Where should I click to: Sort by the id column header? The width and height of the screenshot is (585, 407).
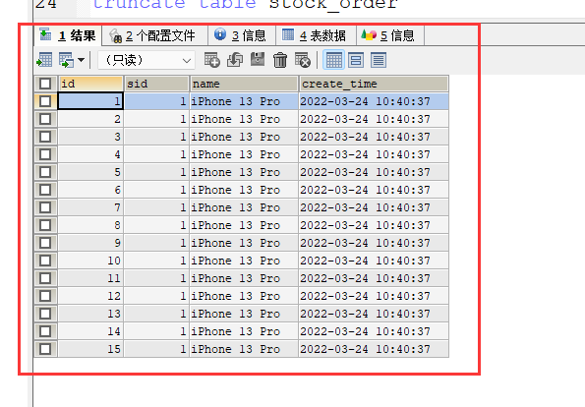(90, 84)
